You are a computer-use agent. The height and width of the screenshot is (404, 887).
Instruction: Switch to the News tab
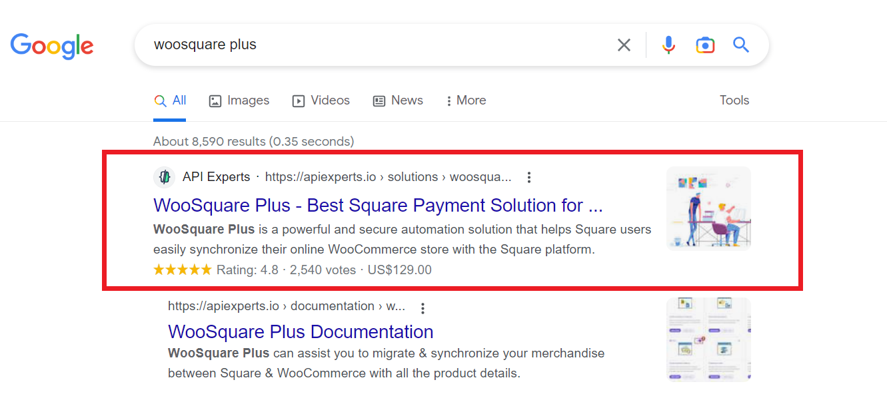[x=398, y=101]
